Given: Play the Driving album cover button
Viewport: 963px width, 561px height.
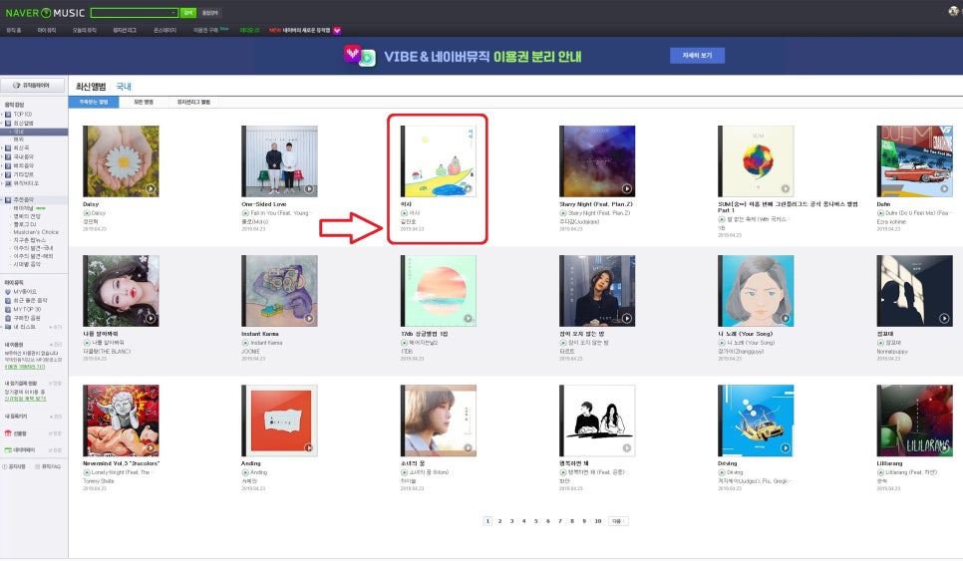Looking at the screenshot, I should coord(785,448).
